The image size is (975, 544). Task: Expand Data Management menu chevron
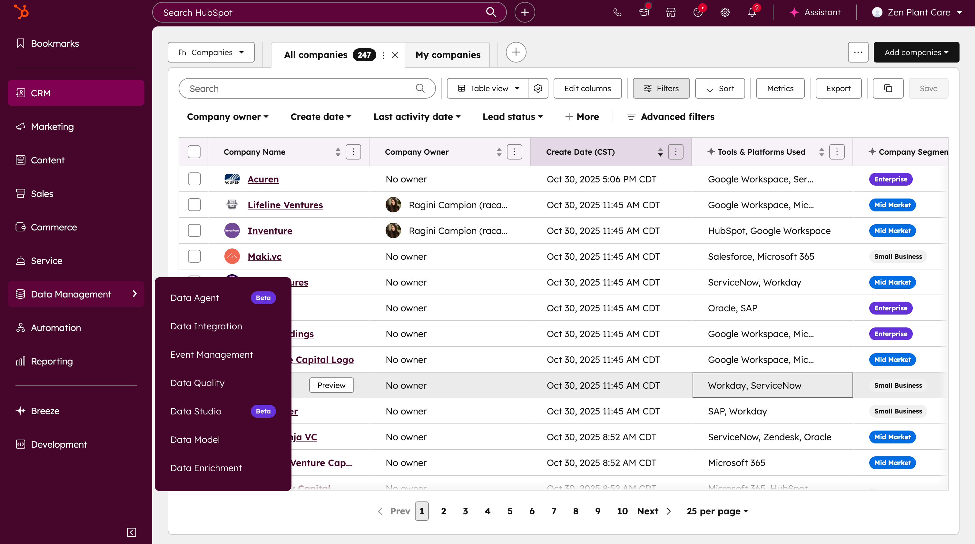pyautogui.click(x=134, y=294)
